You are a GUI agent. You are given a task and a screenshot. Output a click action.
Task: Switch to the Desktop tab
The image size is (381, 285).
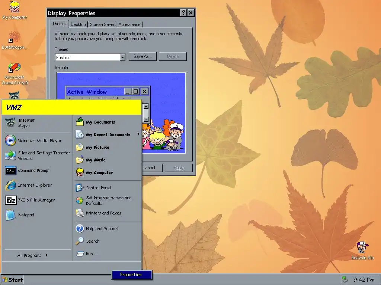tap(78, 24)
